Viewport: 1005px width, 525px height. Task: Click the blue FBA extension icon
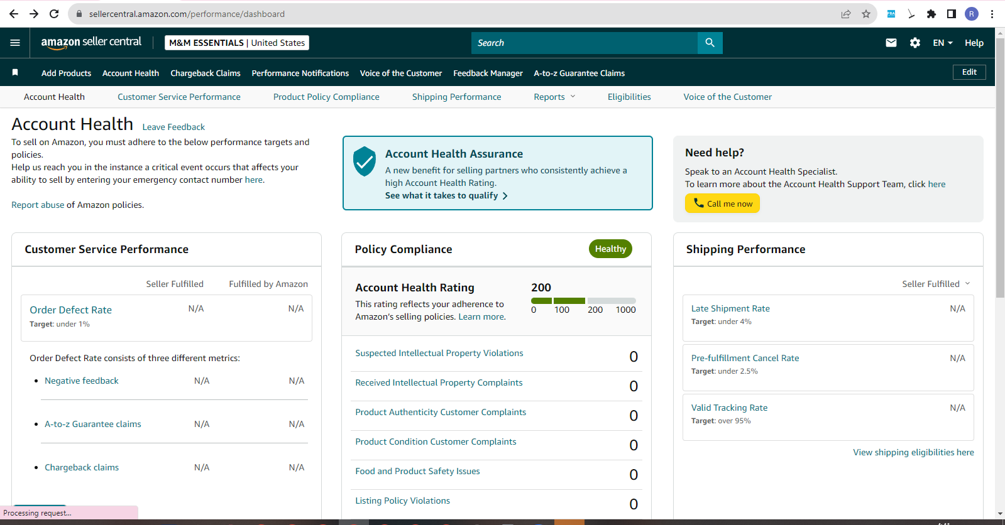pyautogui.click(x=891, y=14)
